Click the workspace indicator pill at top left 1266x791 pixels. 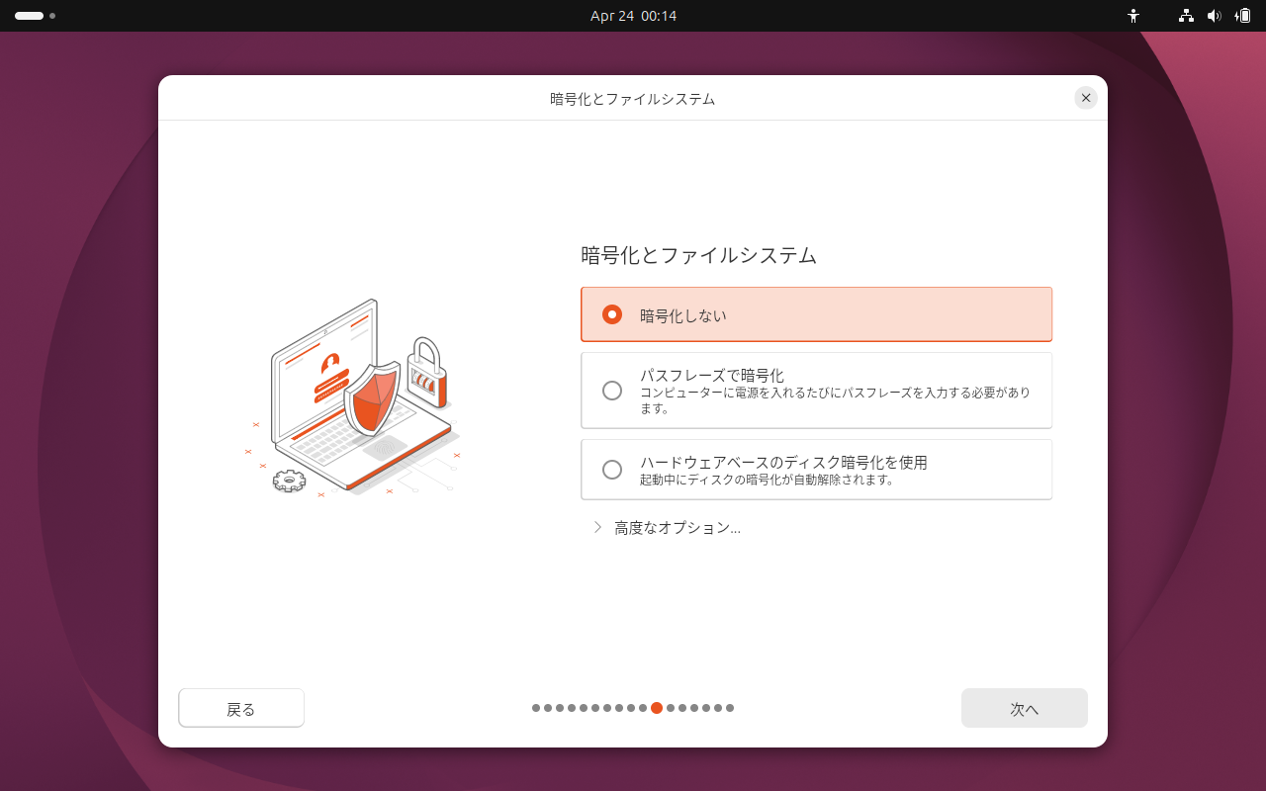point(30,15)
